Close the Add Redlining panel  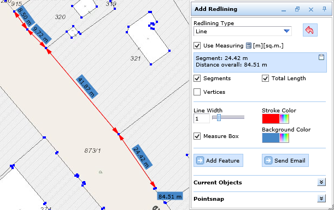[x=311, y=9]
